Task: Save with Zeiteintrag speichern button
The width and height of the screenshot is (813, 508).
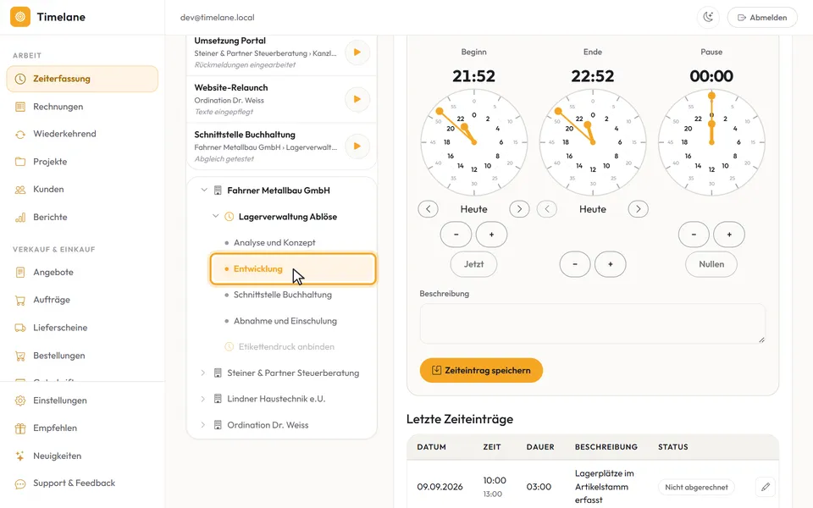Action: [481, 370]
